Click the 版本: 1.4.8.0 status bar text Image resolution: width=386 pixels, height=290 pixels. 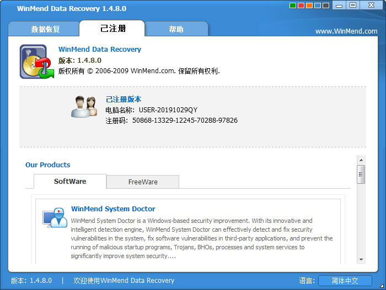coord(31,281)
